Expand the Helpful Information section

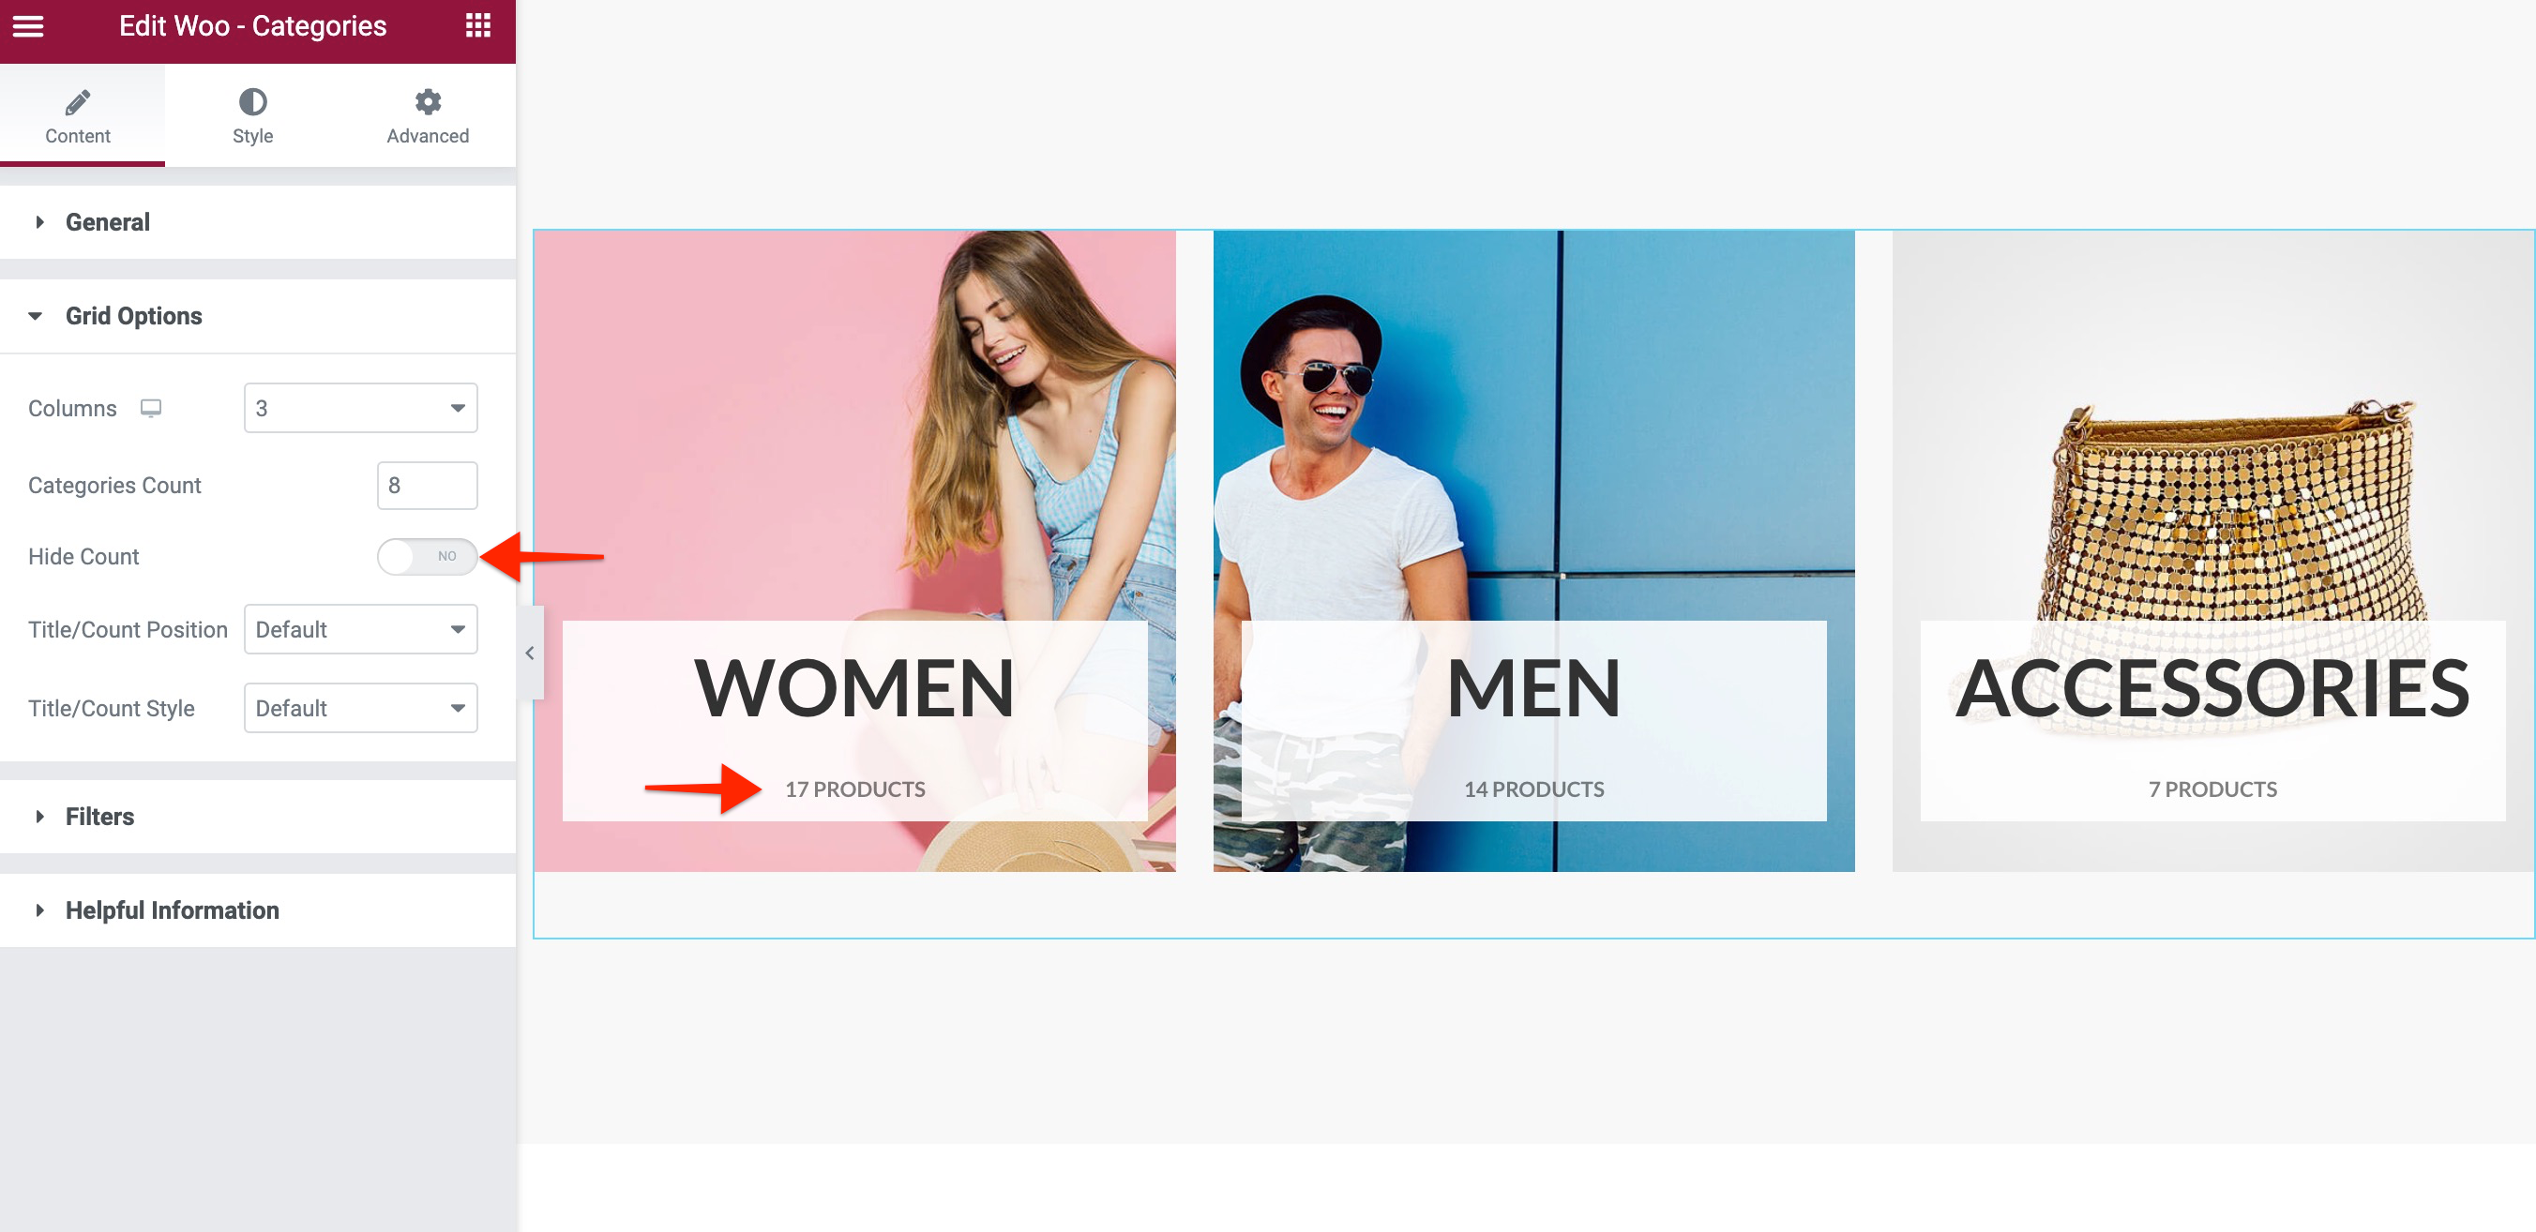(x=172, y=910)
